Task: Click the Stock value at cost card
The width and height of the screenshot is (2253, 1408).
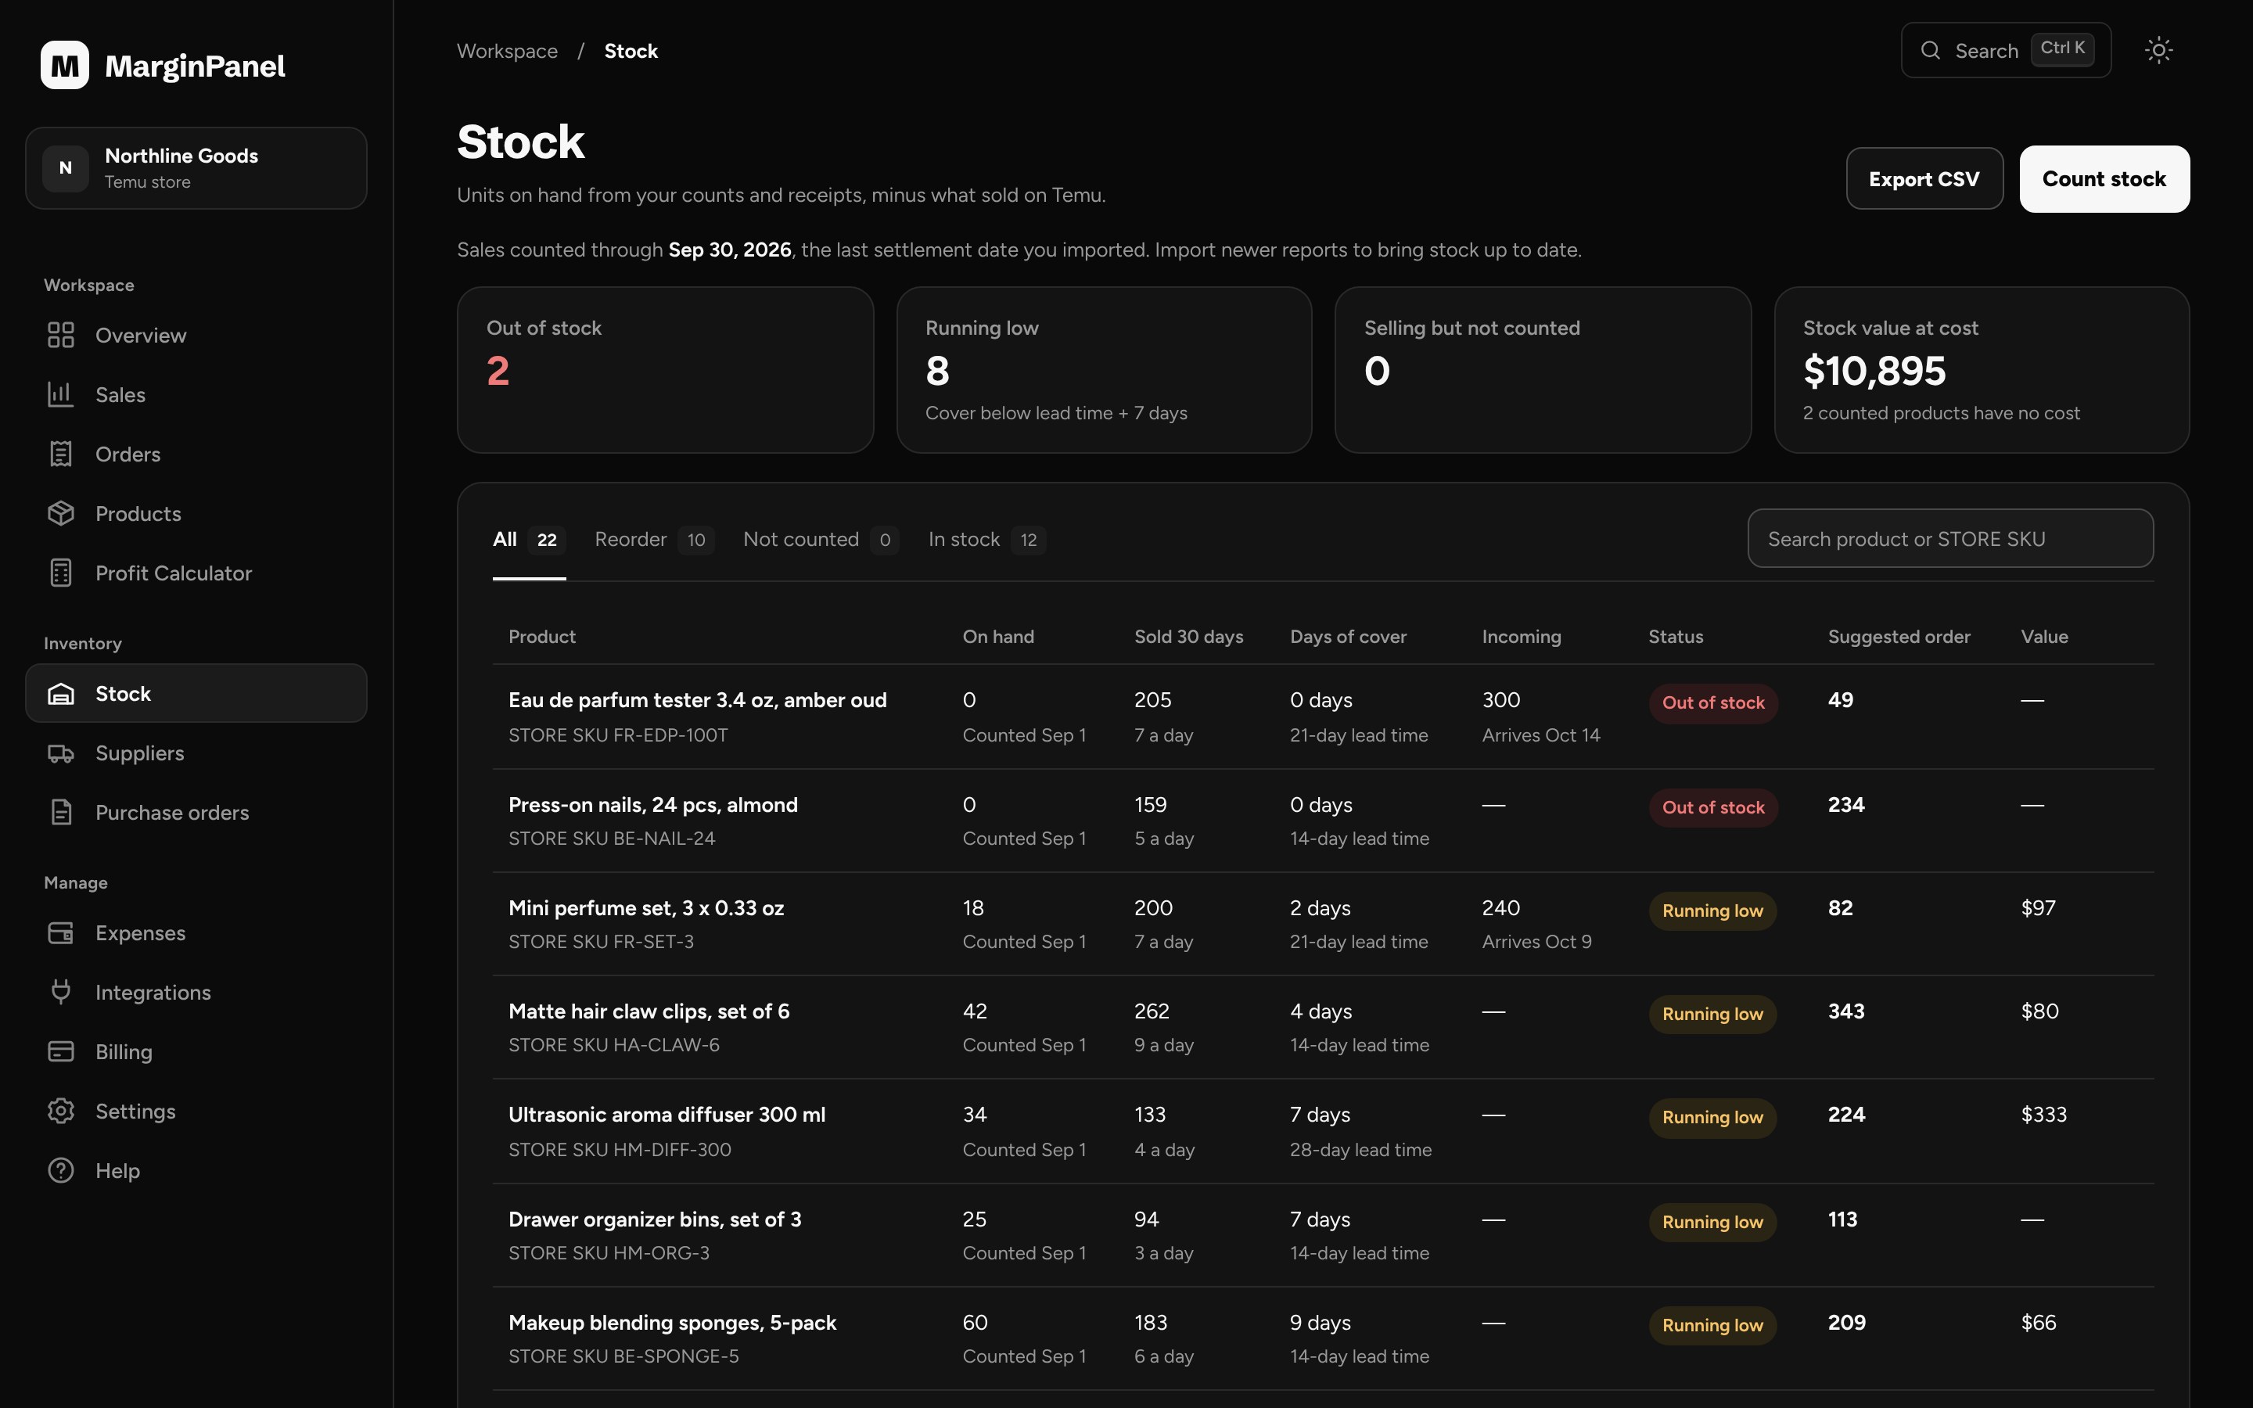Action: [1982, 370]
